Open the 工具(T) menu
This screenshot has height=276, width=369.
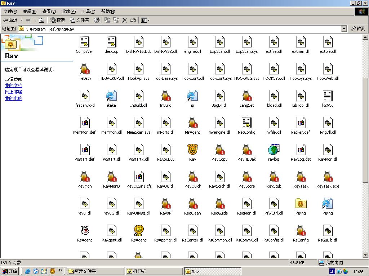pos(88,11)
